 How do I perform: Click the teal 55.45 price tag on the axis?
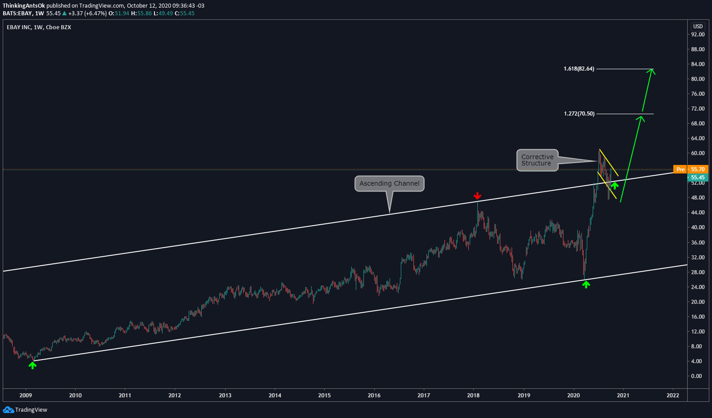pos(698,178)
